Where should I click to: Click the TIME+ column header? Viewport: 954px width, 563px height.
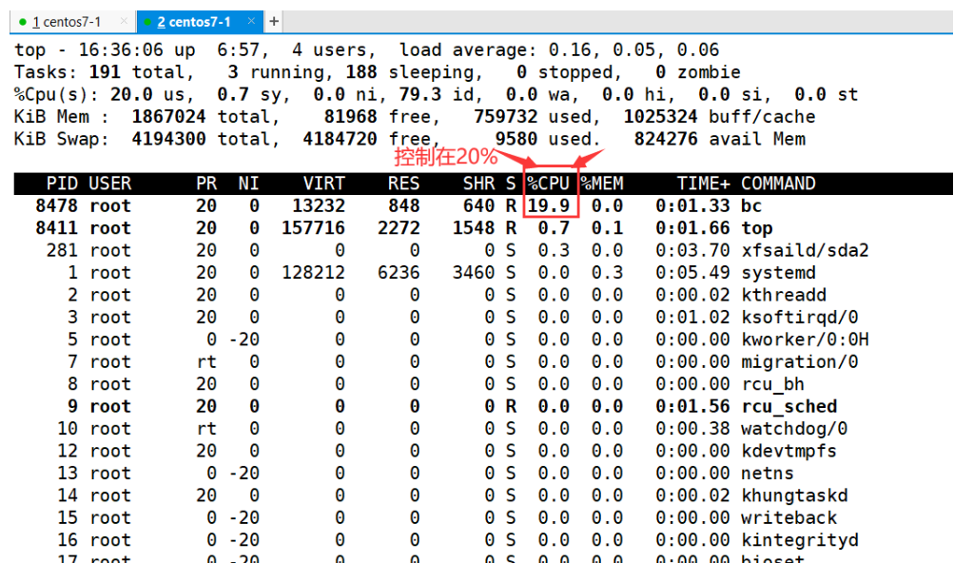pyautogui.click(x=703, y=184)
